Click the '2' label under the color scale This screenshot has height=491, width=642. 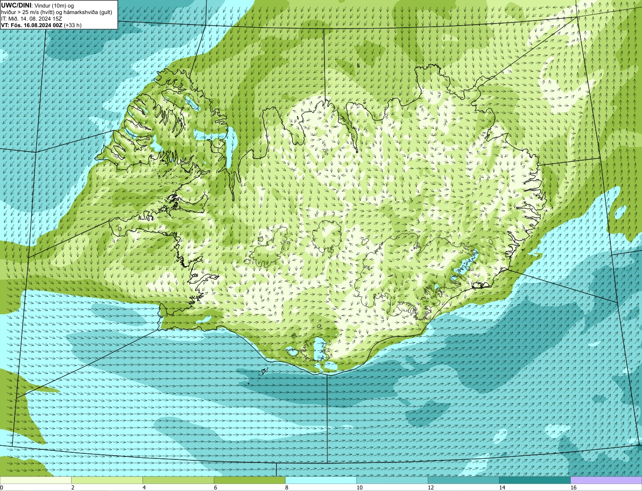[x=73, y=487]
